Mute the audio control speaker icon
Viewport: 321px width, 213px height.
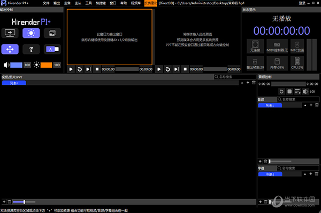305,91
